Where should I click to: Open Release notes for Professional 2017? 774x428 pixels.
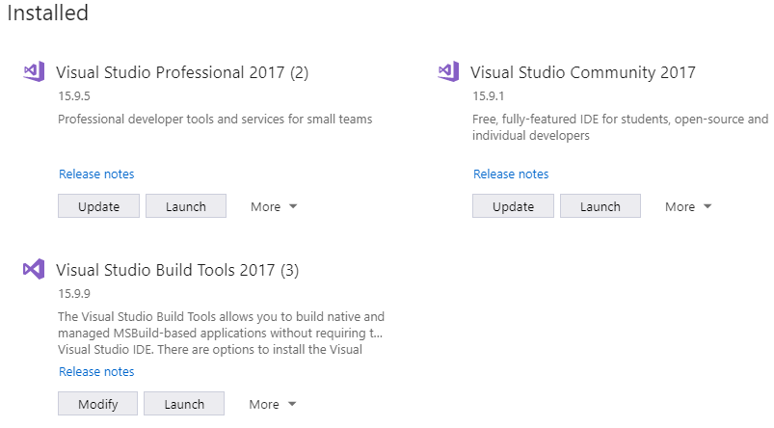click(x=96, y=174)
